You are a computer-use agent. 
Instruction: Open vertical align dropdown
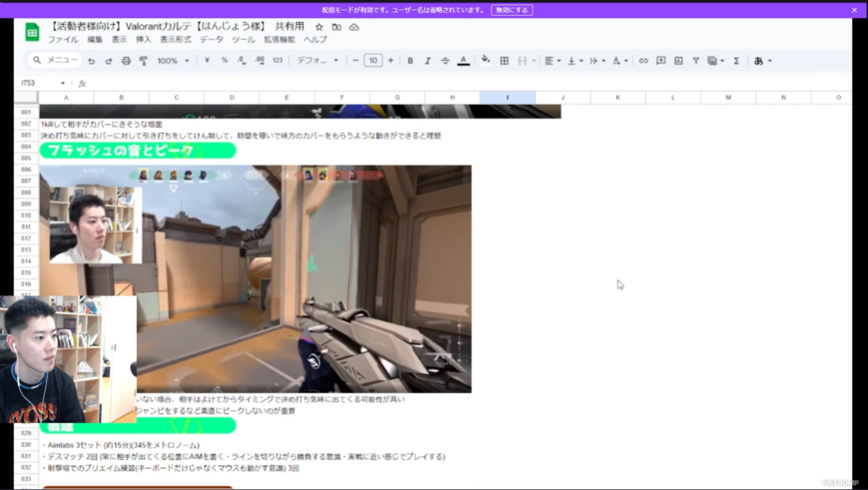pyautogui.click(x=575, y=60)
